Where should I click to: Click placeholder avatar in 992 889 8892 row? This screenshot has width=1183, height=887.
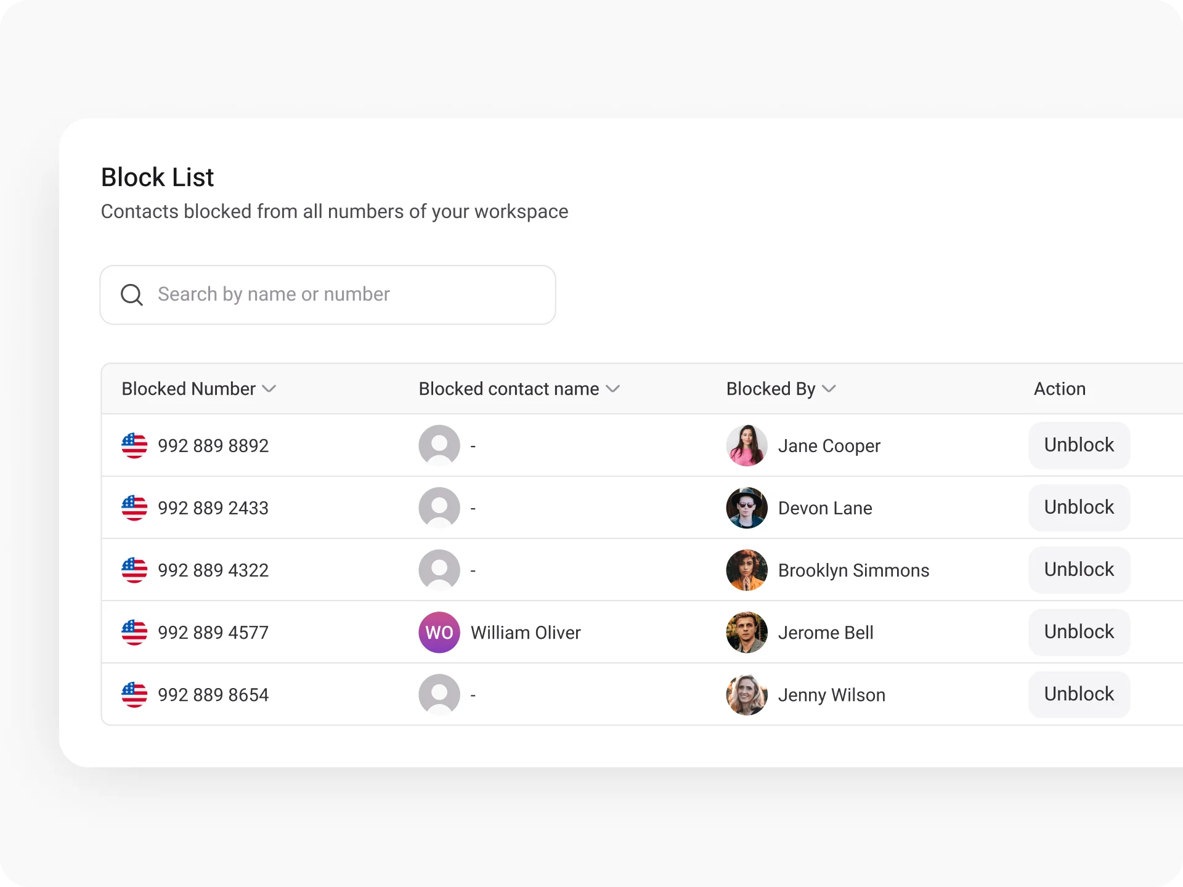[x=439, y=445]
